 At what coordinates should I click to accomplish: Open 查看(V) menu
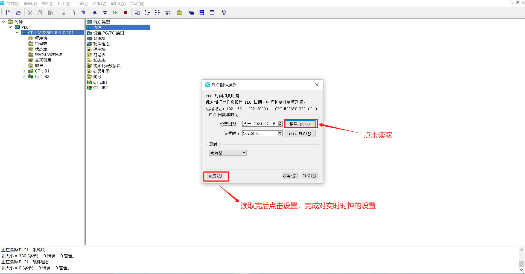(99, 4)
